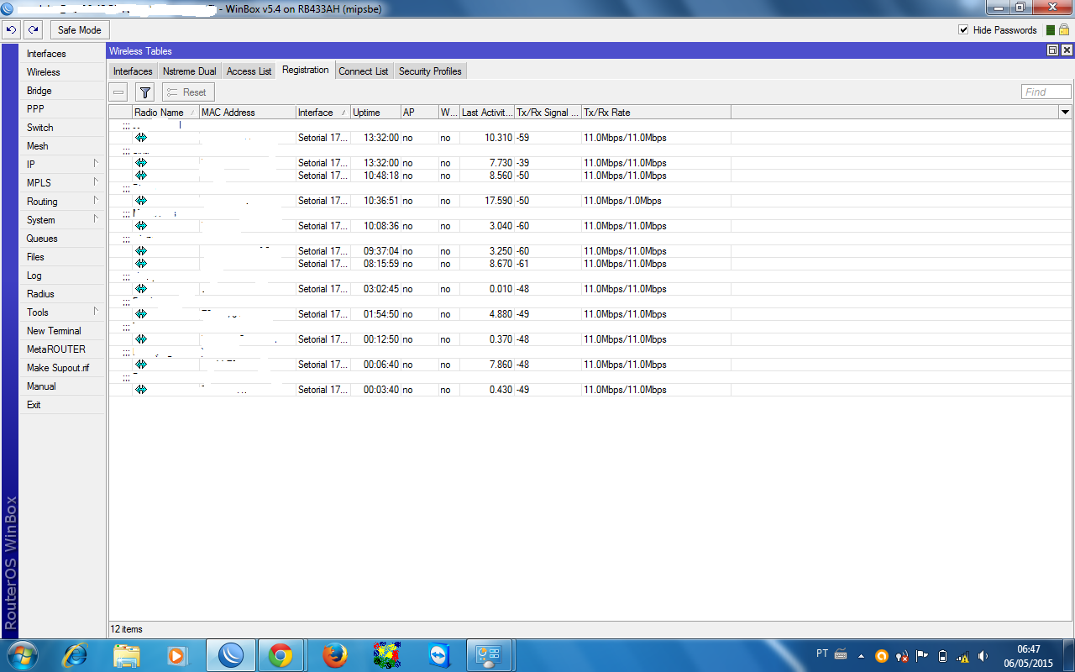Uncheck the Hide Passwords checkbox
Screen dimensions: 1075x672
[963, 30]
